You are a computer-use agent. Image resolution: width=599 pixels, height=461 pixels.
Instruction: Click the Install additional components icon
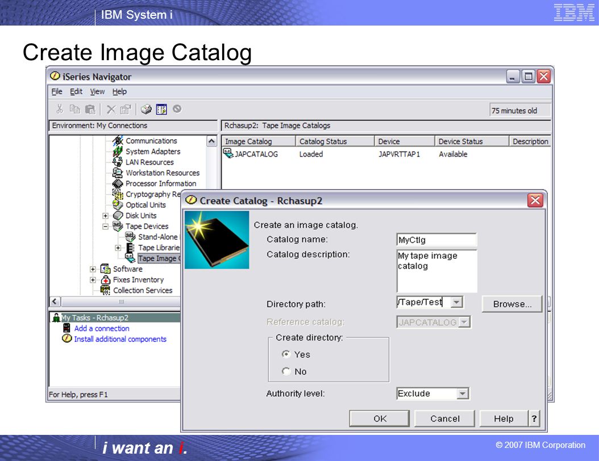point(67,339)
